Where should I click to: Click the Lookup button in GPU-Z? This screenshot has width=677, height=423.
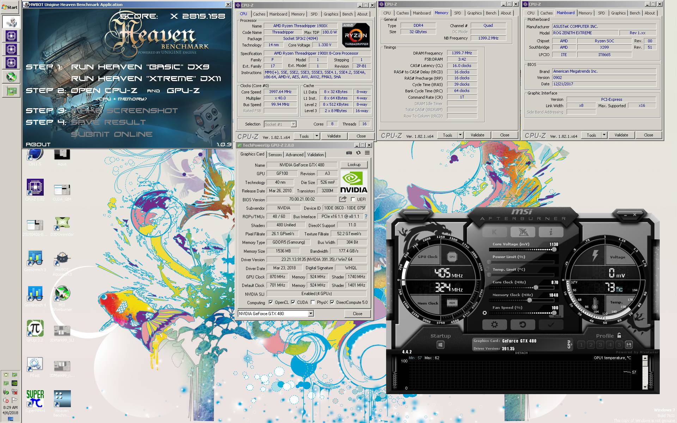click(x=354, y=165)
